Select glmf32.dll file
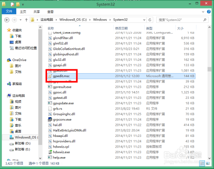Image resolution: width=214 pixels, height=169 pixels. click(x=60, y=43)
